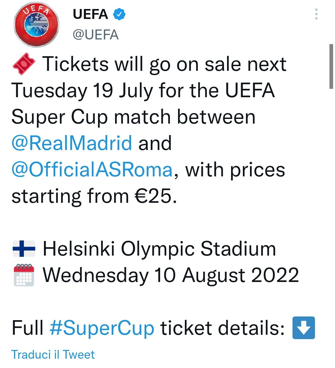Click the Helsinki Olympic Stadium text
Viewport: 335px width, 368px height.
tap(159, 249)
